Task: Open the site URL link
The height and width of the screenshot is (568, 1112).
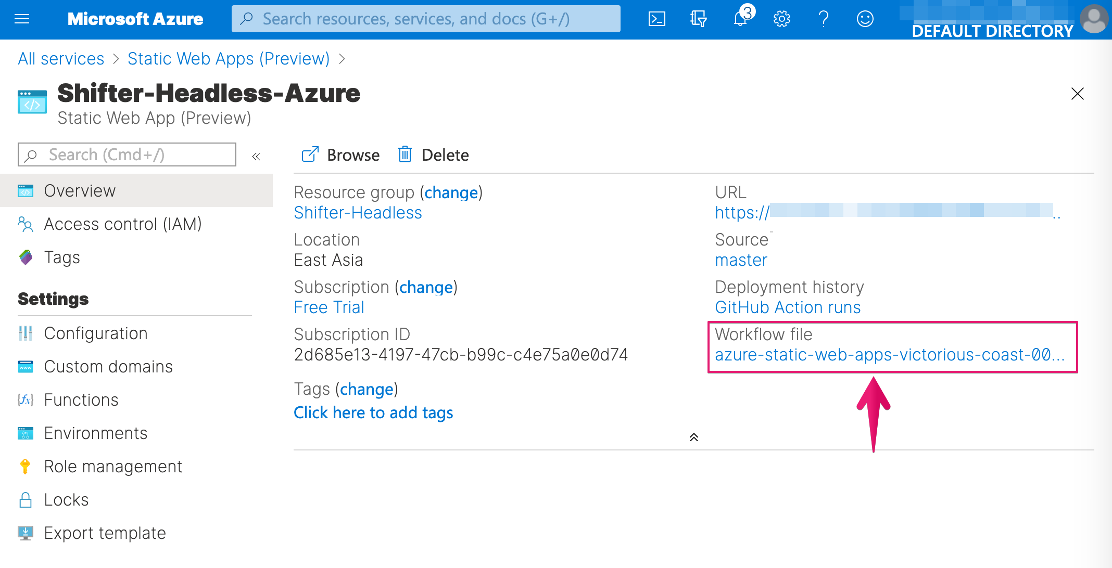Action: 887,212
